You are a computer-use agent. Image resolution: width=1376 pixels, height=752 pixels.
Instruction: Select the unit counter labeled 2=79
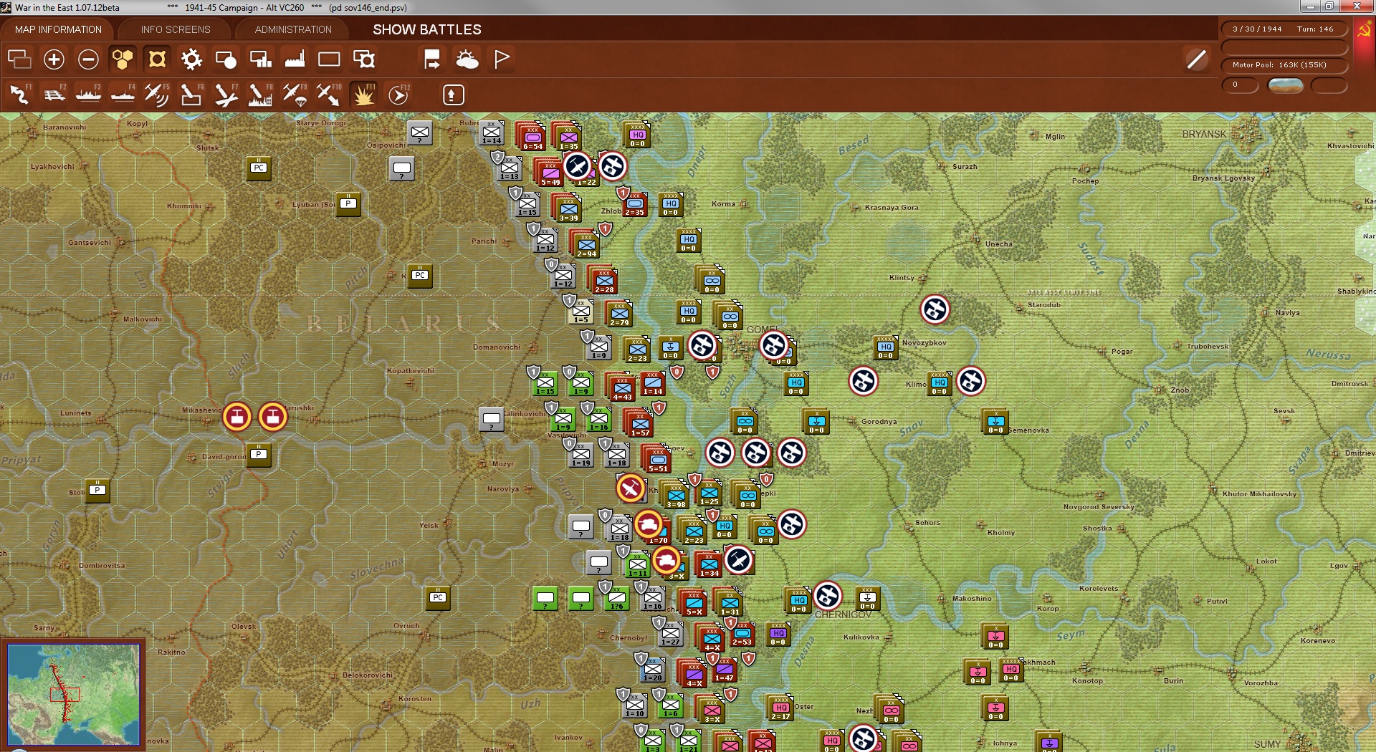coord(619,314)
